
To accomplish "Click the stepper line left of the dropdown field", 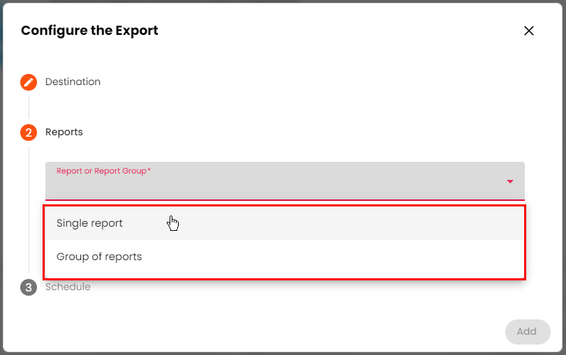I will [x=29, y=181].
